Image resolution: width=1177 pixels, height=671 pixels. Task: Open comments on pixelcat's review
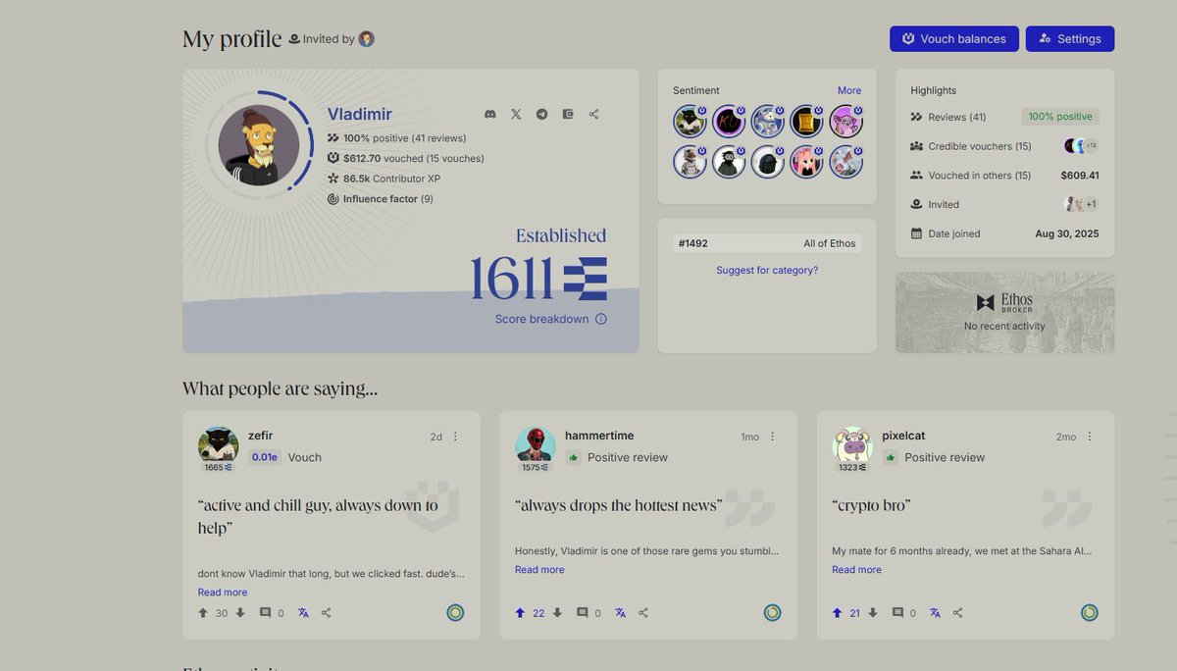(897, 613)
